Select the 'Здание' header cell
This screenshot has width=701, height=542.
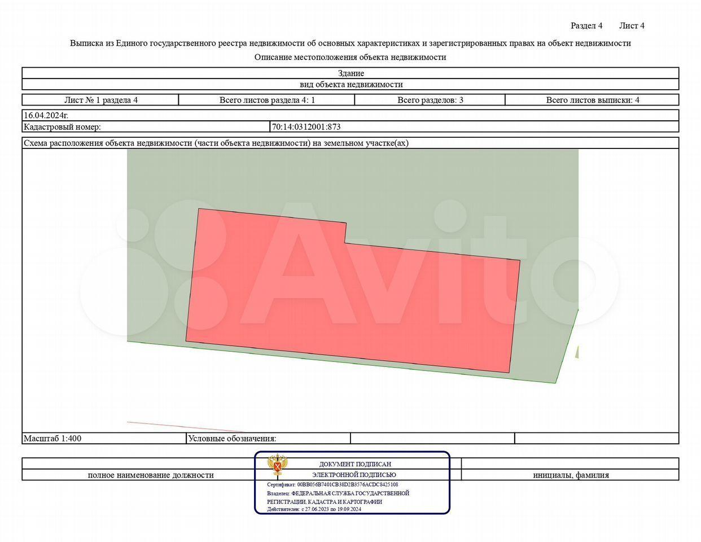[350, 73]
